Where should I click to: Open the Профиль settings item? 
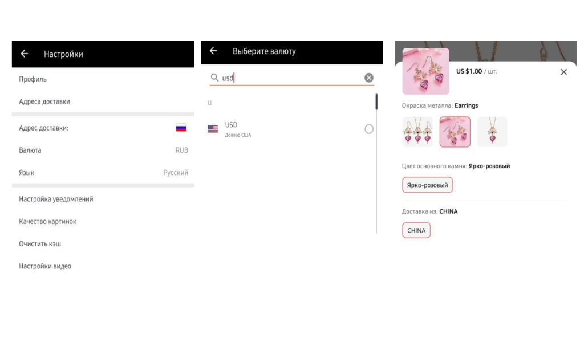(x=103, y=79)
